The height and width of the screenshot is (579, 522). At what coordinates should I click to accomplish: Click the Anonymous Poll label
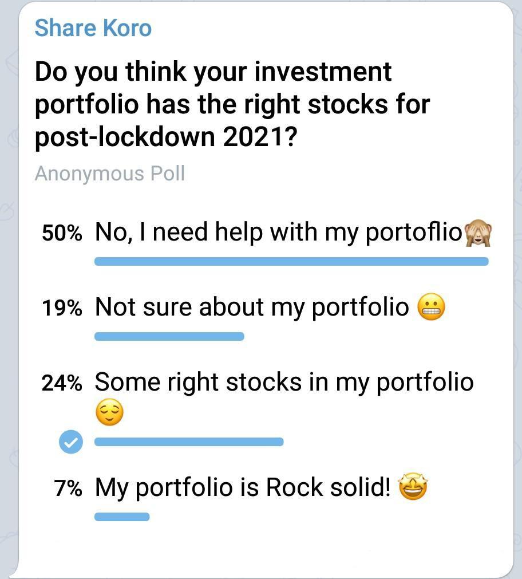click(110, 174)
